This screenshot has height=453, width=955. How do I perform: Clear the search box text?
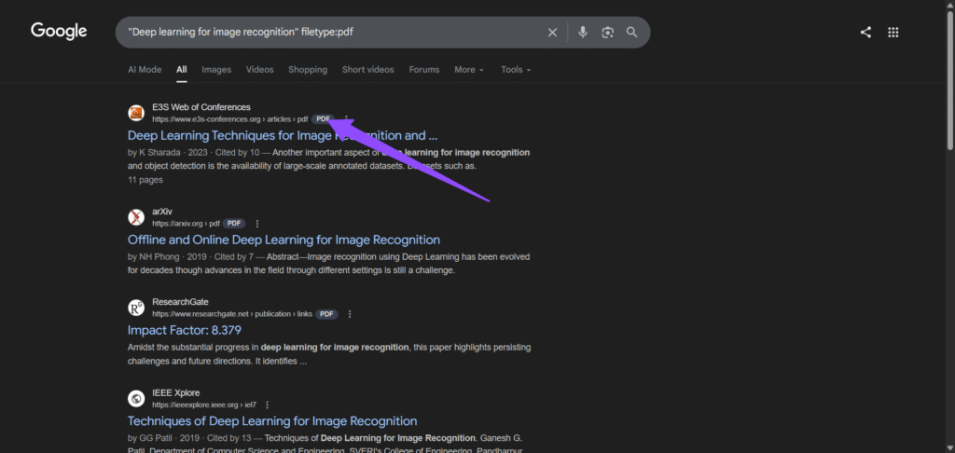[552, 33]
